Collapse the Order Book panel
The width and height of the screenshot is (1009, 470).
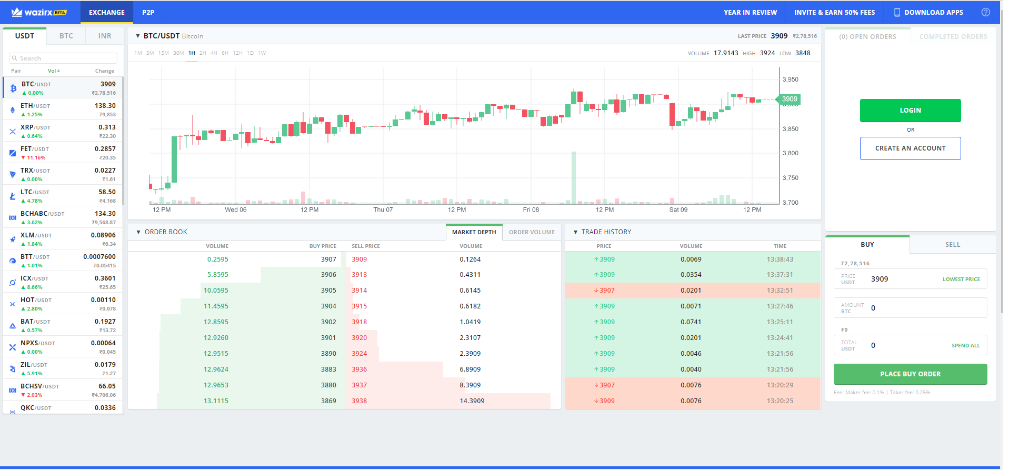pyautogui.click(x=138, y=232)
